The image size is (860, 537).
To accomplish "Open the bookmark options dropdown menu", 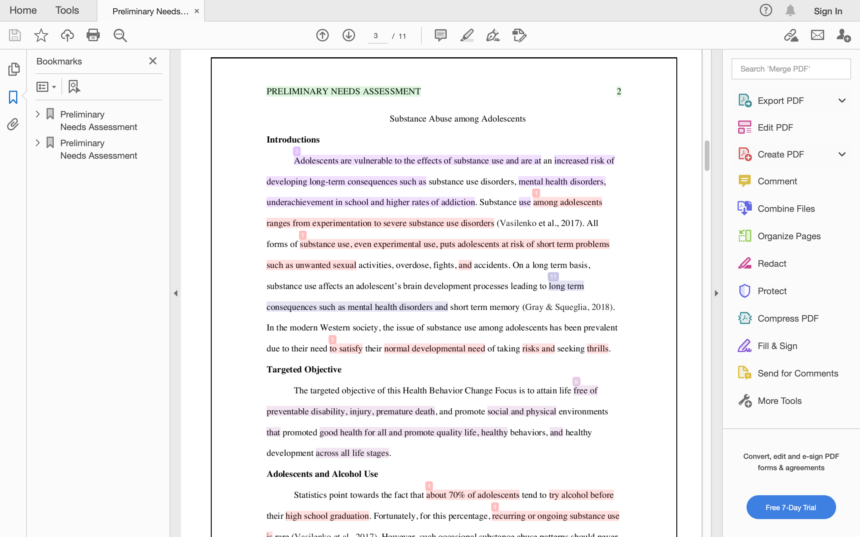I will pyautogui.click(x=46, y=87).
